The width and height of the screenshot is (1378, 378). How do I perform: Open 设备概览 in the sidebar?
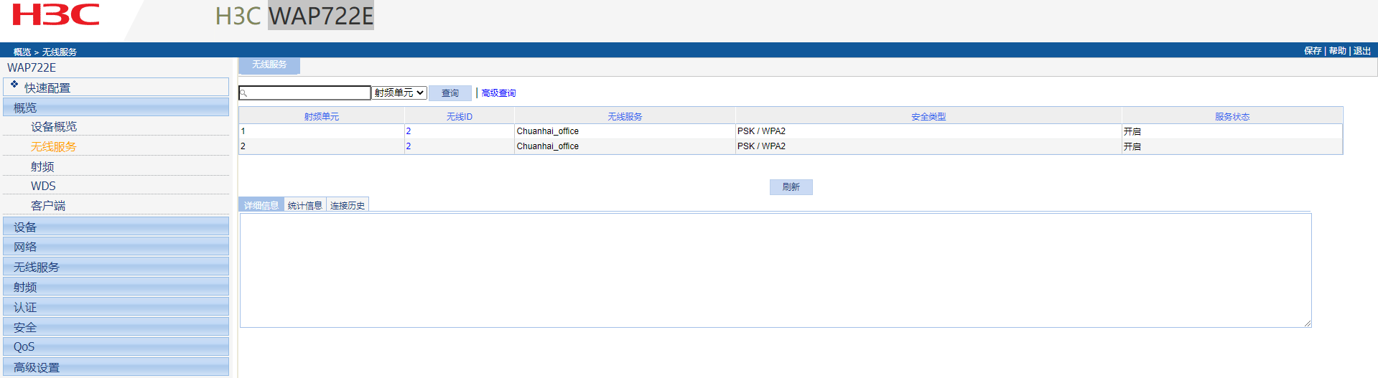tap(54, 126)
